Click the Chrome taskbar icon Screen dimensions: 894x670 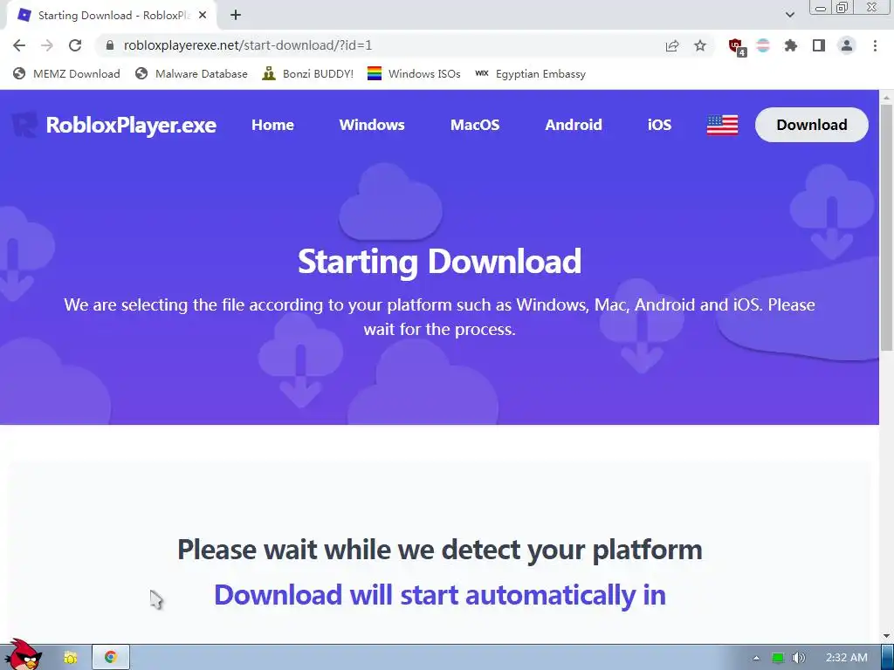tap(111, 658)
